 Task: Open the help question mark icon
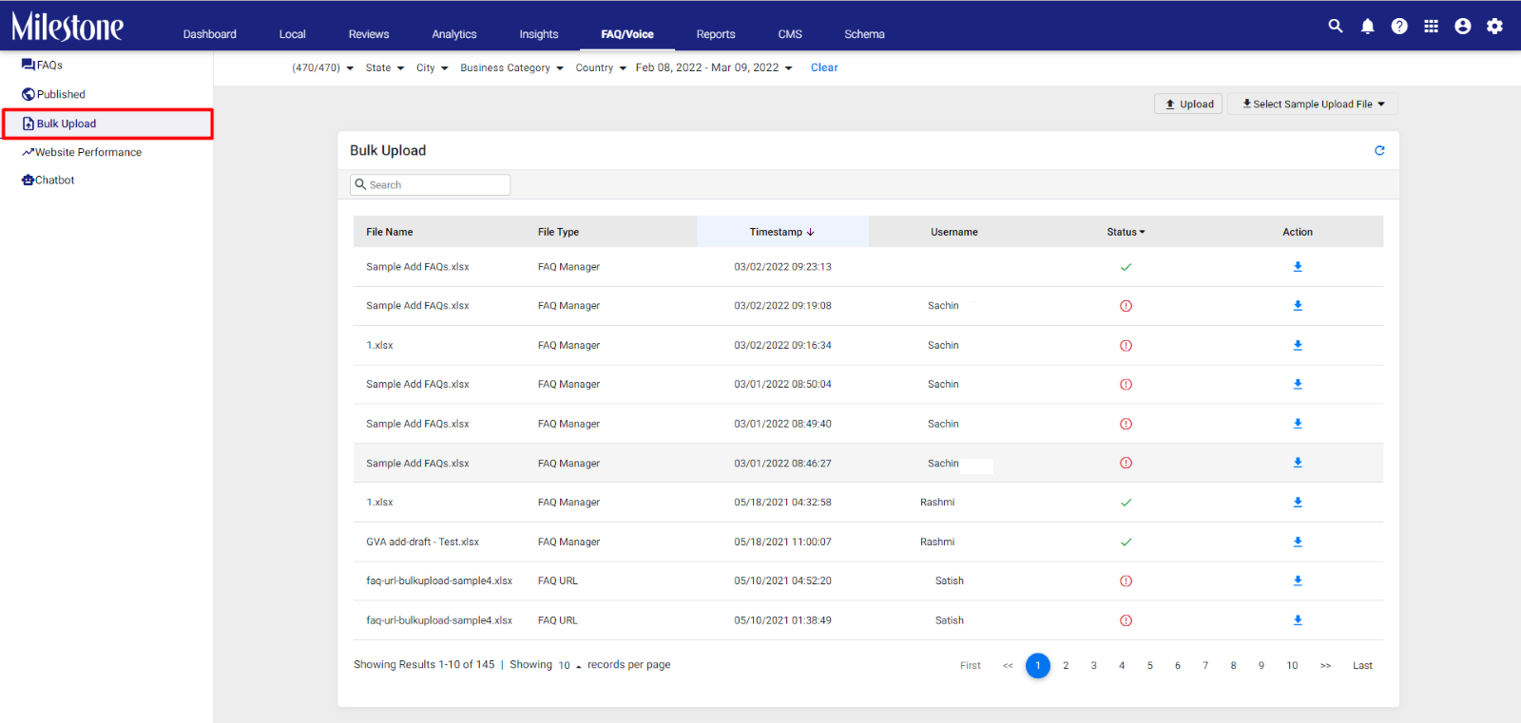(x=1399, y=26)
